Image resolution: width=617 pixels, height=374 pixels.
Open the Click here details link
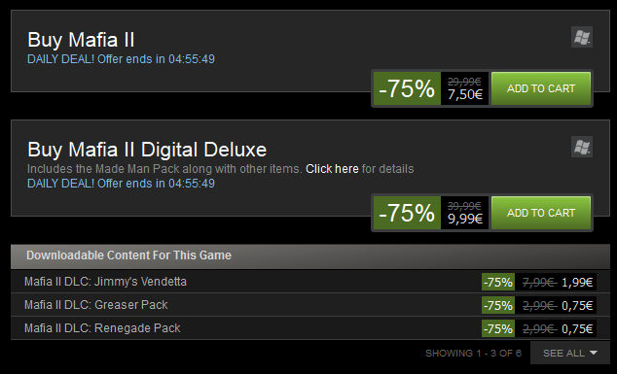[x=332, y=169]
